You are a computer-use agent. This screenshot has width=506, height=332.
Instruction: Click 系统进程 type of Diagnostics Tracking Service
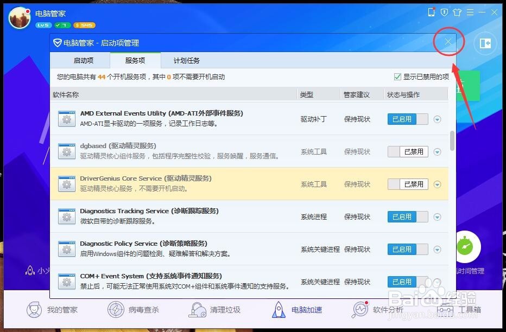[314, 216]
